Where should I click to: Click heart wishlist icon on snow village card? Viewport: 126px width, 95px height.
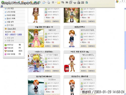(46, 64)
